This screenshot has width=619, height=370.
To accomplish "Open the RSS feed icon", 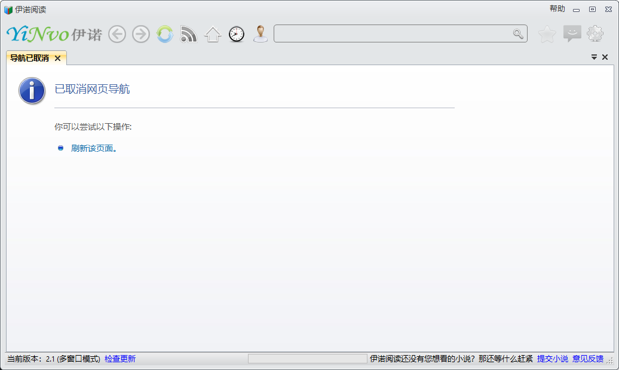I will click(189, 34).
